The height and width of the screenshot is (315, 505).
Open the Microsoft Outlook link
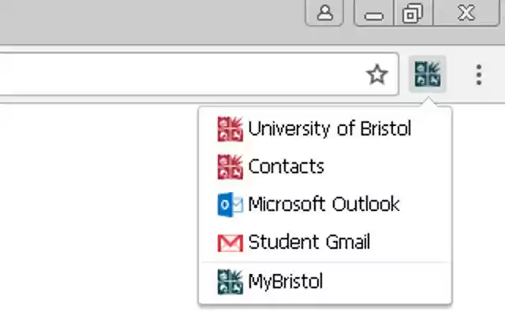coord(324,205)
